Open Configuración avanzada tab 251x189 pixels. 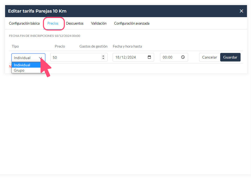tap(132, 23)
